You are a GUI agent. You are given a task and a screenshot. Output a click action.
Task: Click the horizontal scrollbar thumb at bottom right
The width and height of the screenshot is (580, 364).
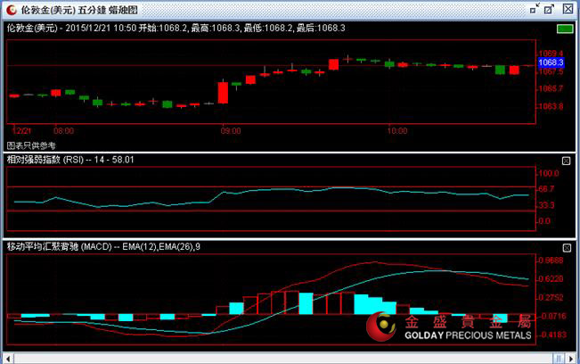(558, 357)
